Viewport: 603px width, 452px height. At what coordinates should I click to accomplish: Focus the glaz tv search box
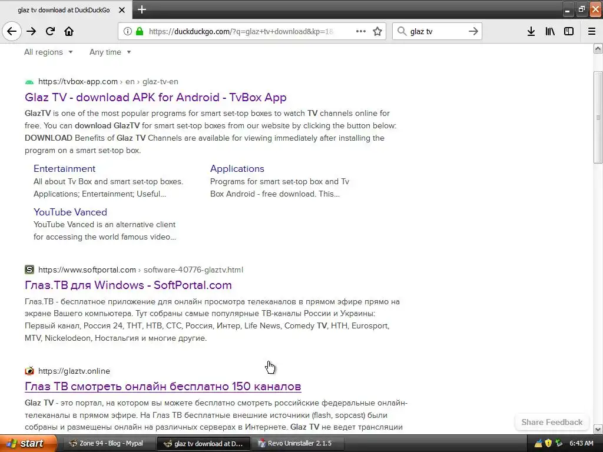coord(436,31)
